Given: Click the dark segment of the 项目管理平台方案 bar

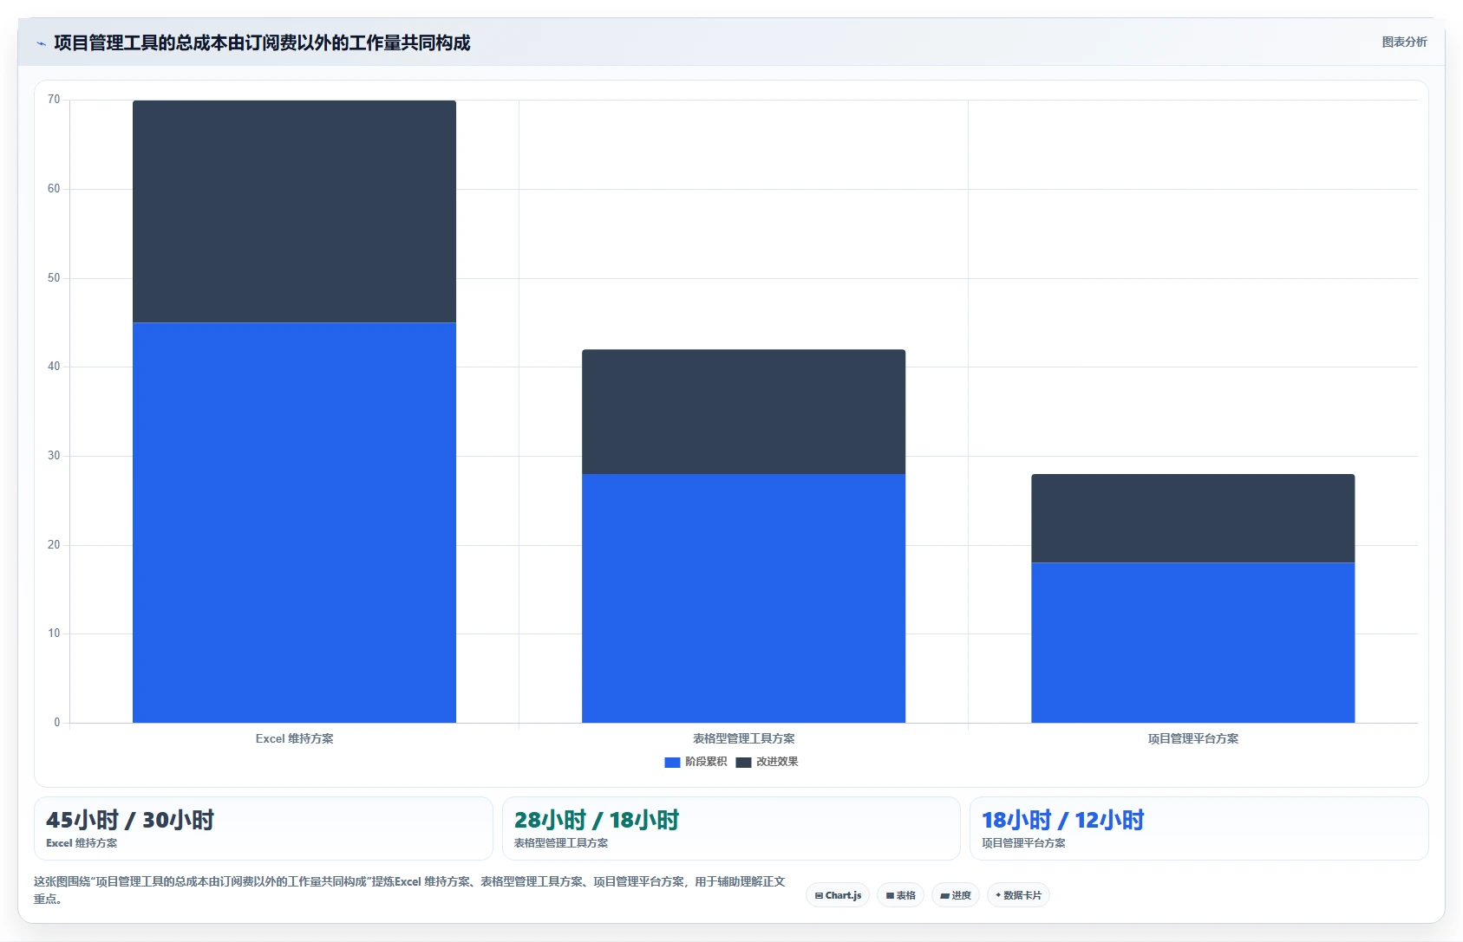Looking at the screenshot, I should click(x=1192, y=518).
